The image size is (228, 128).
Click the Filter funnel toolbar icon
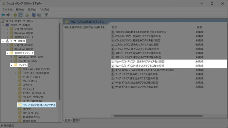(46, 15)
